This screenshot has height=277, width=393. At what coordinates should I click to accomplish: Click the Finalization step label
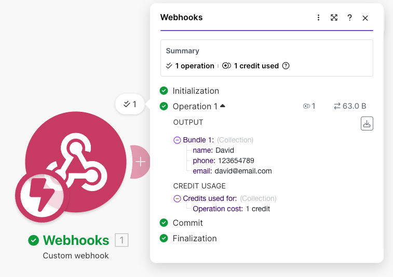[195, 238]
